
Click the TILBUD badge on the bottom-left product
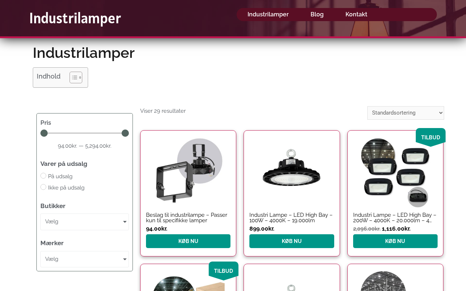[x=224, y=271]
